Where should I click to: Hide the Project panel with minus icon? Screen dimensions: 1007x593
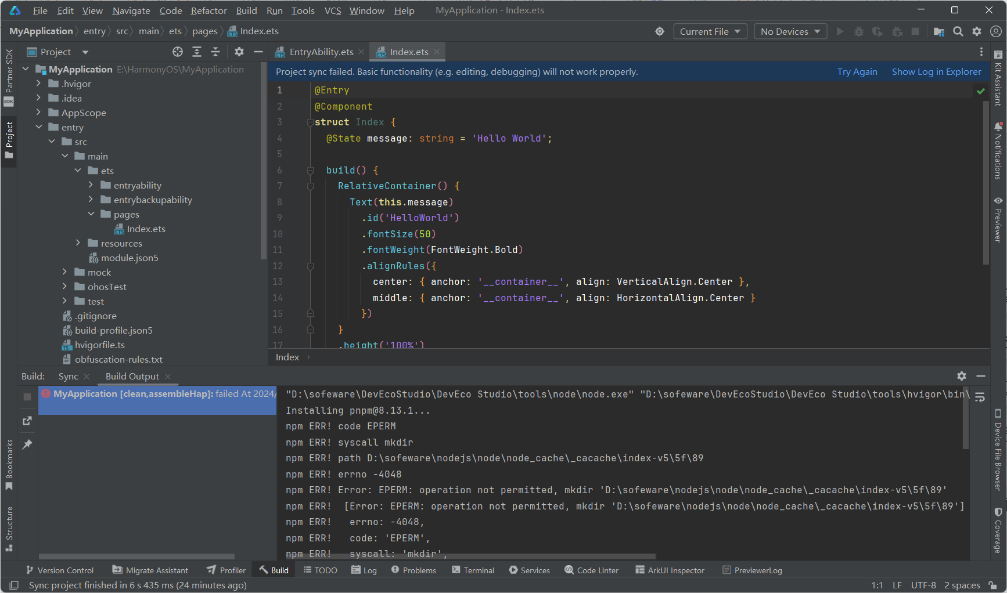[258, 52]
